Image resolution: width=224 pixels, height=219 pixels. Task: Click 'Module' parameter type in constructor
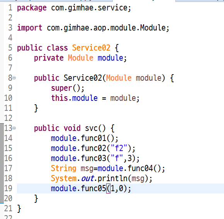click(119, 78)
